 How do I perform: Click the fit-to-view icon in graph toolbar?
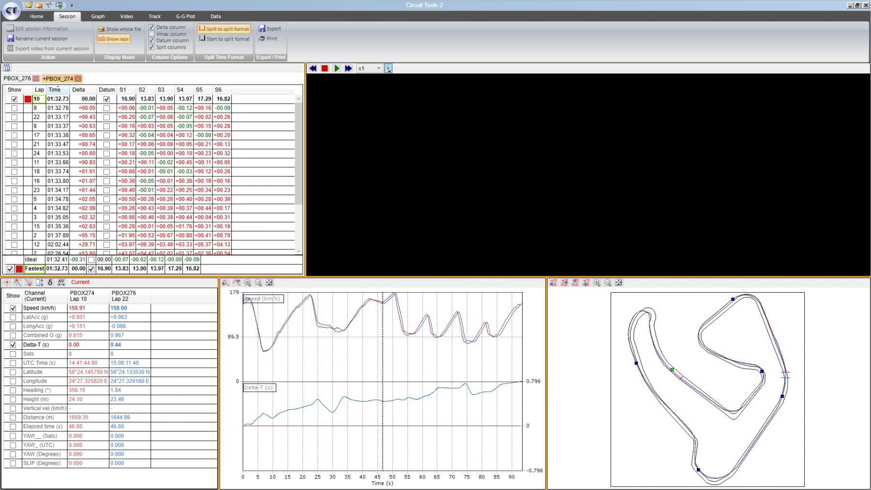pyautogui.click(x=269, y=283)
